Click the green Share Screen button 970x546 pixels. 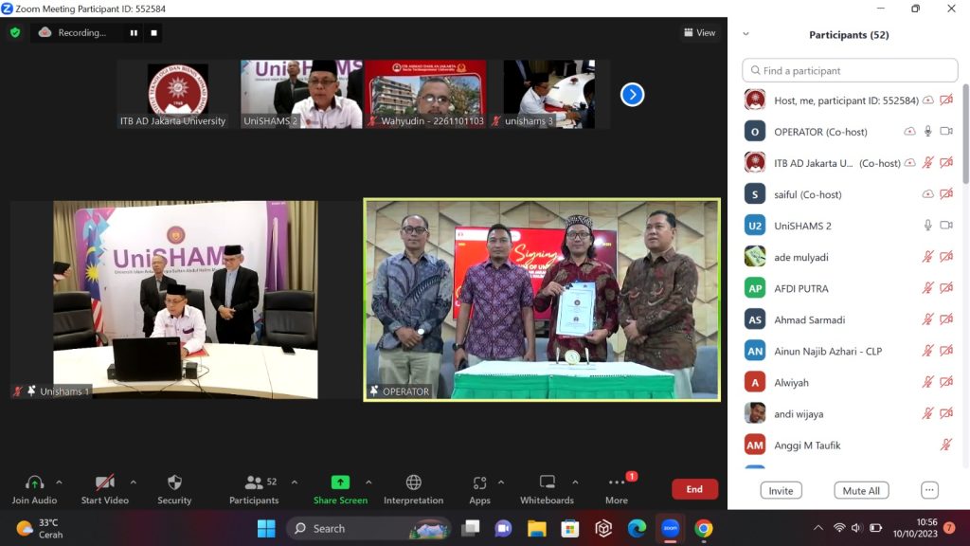click(x=340, y=489)
